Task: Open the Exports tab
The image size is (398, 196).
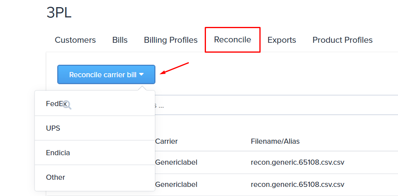Action: (282, 40)
